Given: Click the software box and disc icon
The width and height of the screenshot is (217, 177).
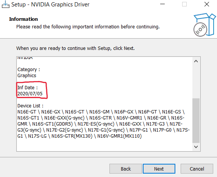Looking at the screenshot, I should tap(205, 25).
